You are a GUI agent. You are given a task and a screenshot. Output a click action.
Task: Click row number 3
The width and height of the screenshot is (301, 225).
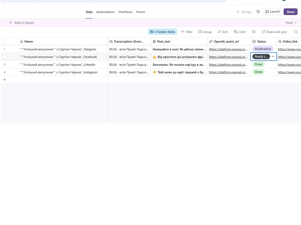(5, 65)
